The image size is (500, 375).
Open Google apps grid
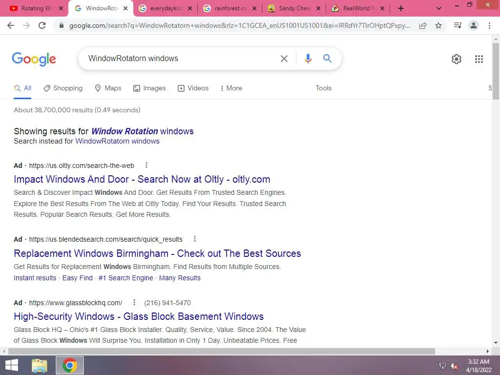click(x=479, y=59)
